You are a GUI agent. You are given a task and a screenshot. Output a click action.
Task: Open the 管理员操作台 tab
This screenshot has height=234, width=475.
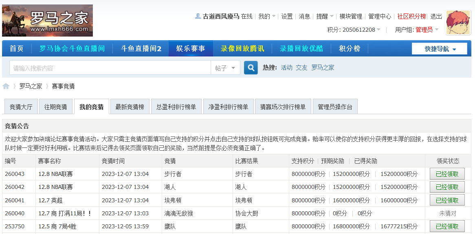click(335, 106)
